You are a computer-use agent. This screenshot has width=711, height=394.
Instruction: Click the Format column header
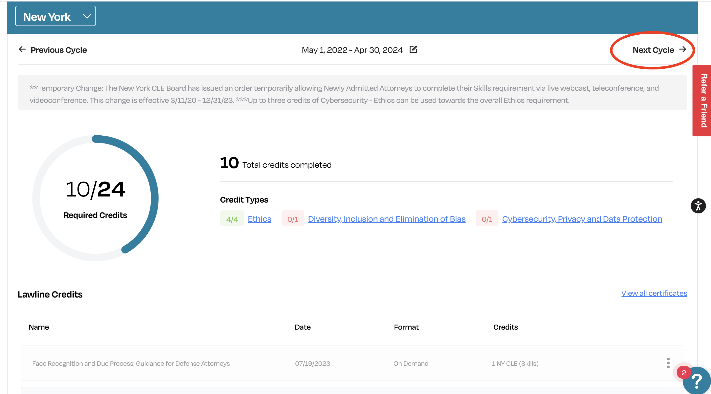pyautogui.click(x=406, y=327)
